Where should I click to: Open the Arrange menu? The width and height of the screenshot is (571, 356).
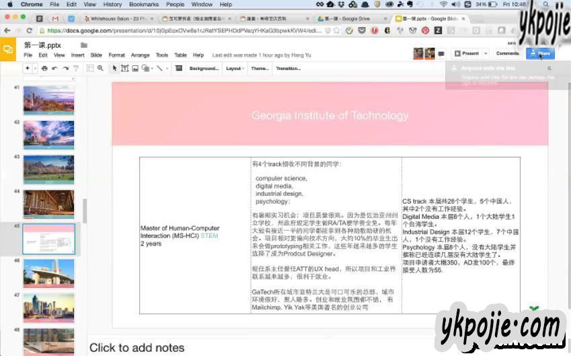(x=140, y=55)
